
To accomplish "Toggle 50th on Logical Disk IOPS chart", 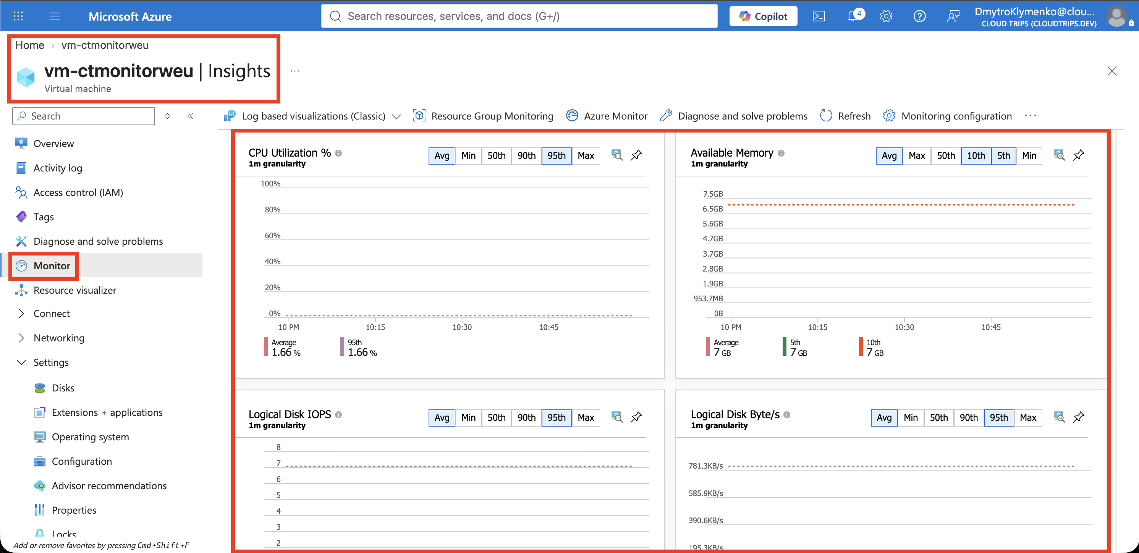I will coord(497,418).
